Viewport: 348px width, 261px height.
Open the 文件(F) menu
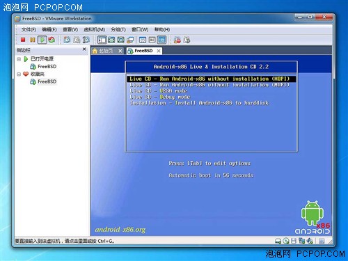29,29
